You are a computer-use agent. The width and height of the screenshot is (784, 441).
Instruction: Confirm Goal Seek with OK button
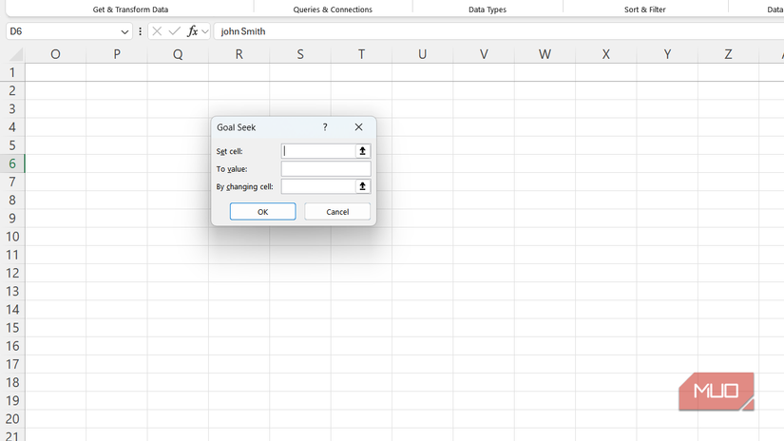[263, 212]
